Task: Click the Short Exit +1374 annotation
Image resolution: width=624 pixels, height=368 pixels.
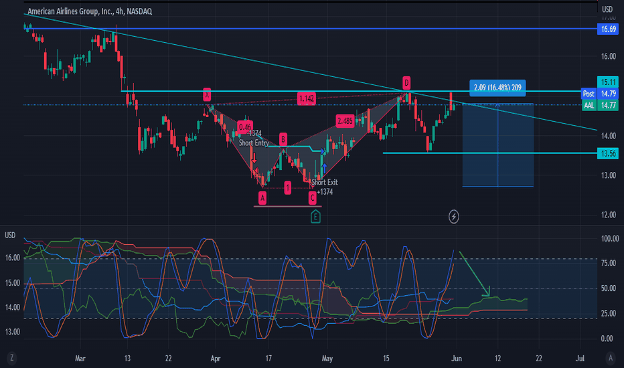Action: (x=324, y=187)
